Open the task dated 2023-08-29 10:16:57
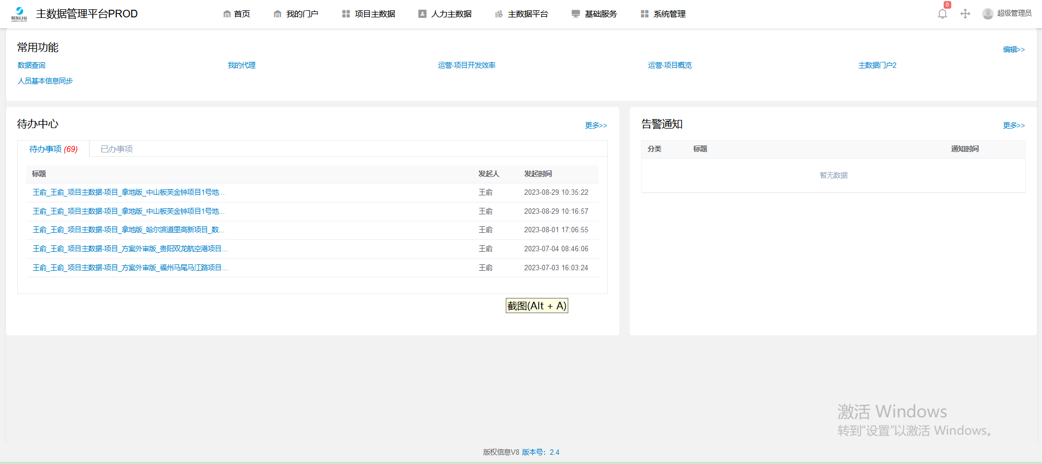Screen dimensions: 1042x464 pyautogui.click(x=129, y=212)
